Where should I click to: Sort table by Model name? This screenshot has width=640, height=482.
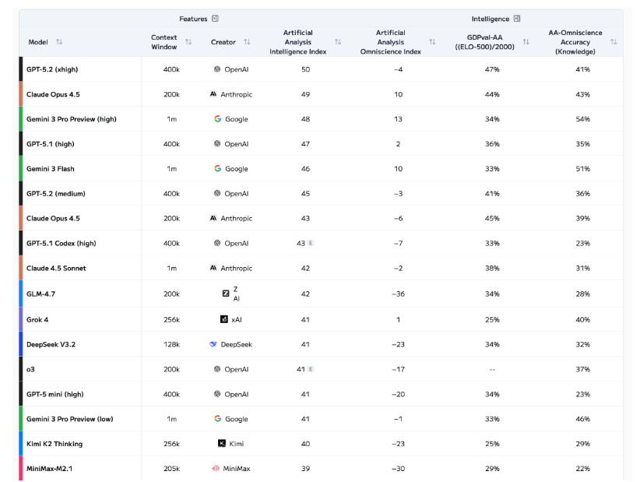click(59, 42)
